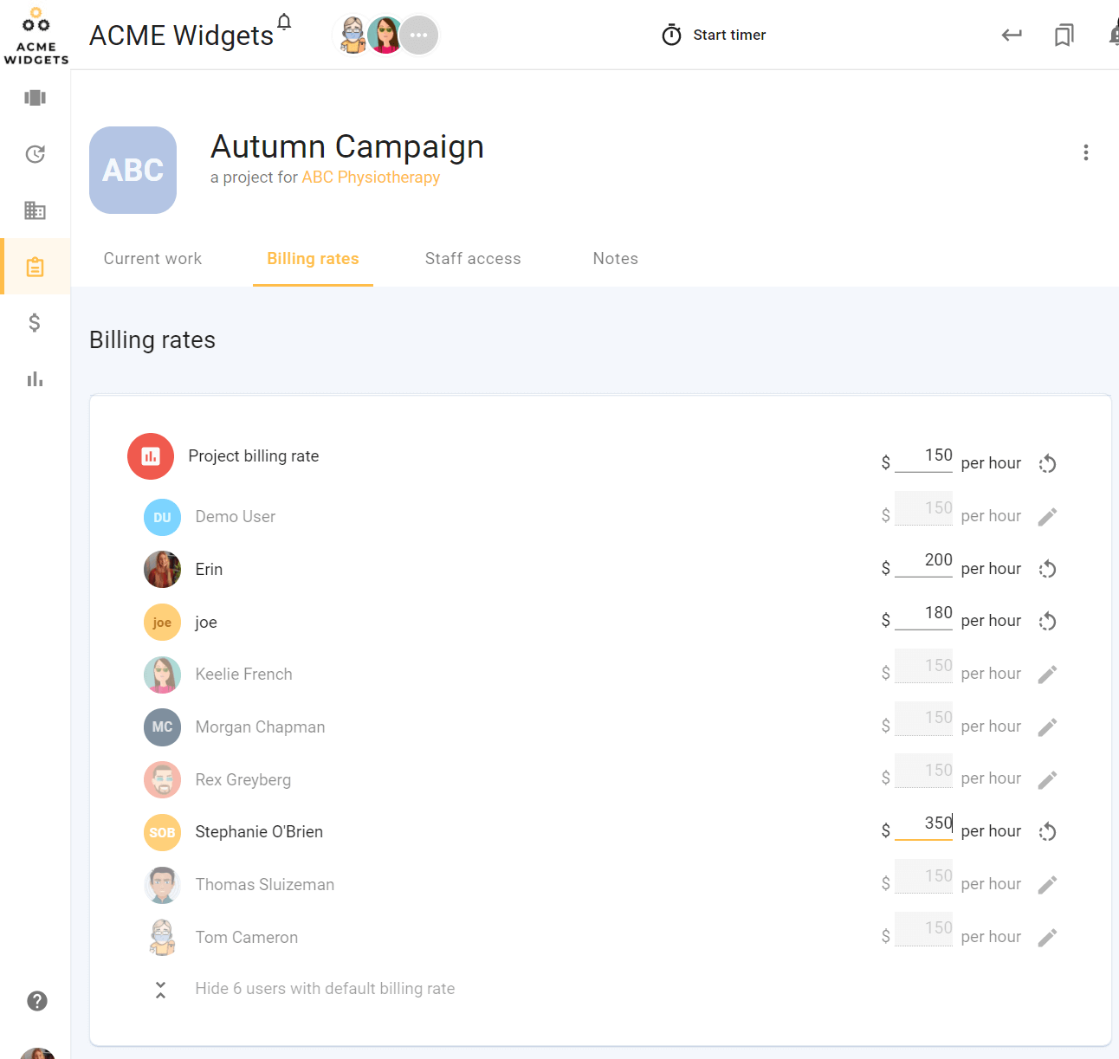This screenshot has height=1059, width=1119.
Task: Click the Billing rates section heading
Action: (152, 340)
